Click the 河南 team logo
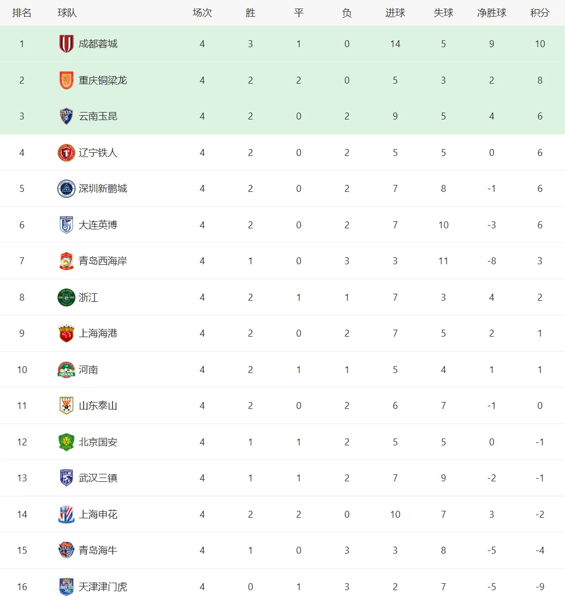Image resolution: width=565 pixels, height=603 pixels. (66, 370)
